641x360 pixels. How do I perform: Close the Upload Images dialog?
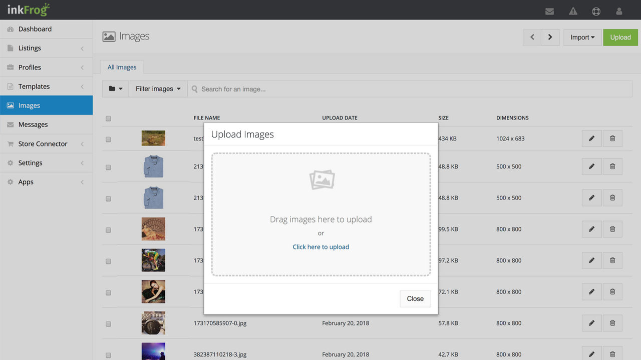click(x=415, y=298)
